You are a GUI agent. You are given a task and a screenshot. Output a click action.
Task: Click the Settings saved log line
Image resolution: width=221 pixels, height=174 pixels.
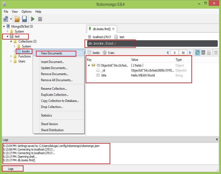(51, 146)
